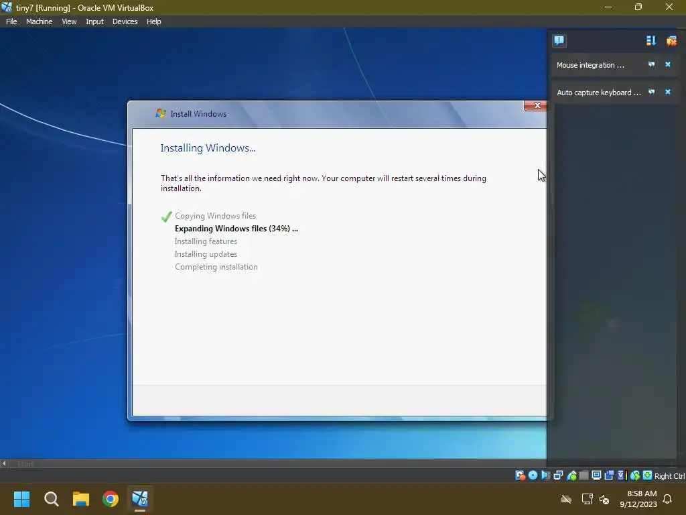The width and height of the screenshot is (686, 515).
Task: Click the Right Ctrl host key label
Action: [x=669, y=476]
